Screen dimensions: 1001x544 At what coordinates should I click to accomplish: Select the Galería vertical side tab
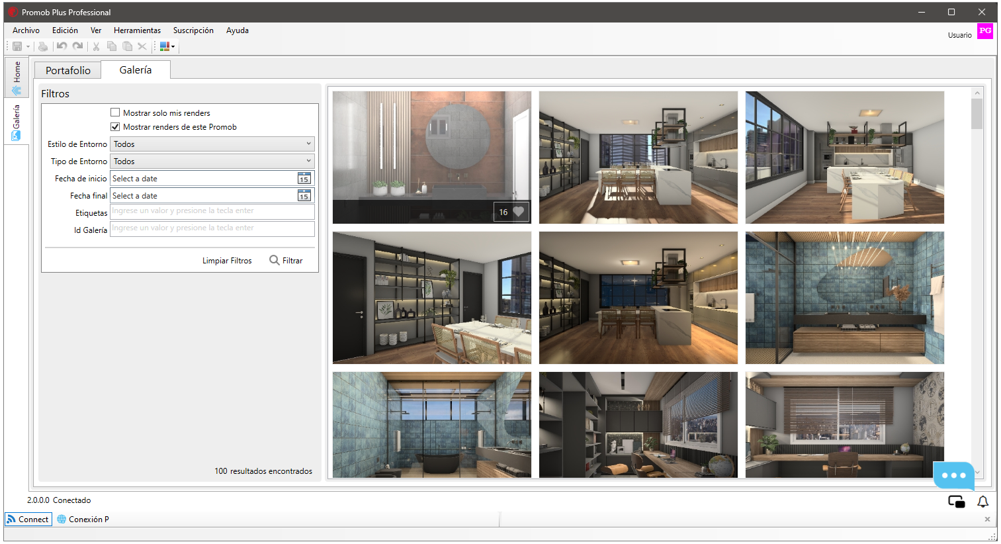17,122
